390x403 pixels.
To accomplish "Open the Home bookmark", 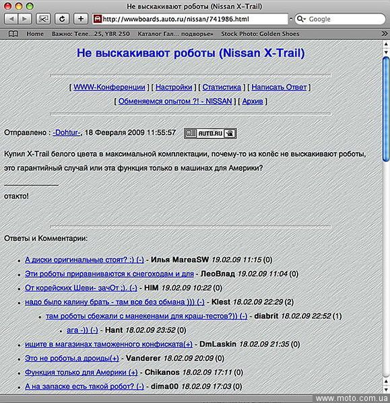I will (35, 34).
